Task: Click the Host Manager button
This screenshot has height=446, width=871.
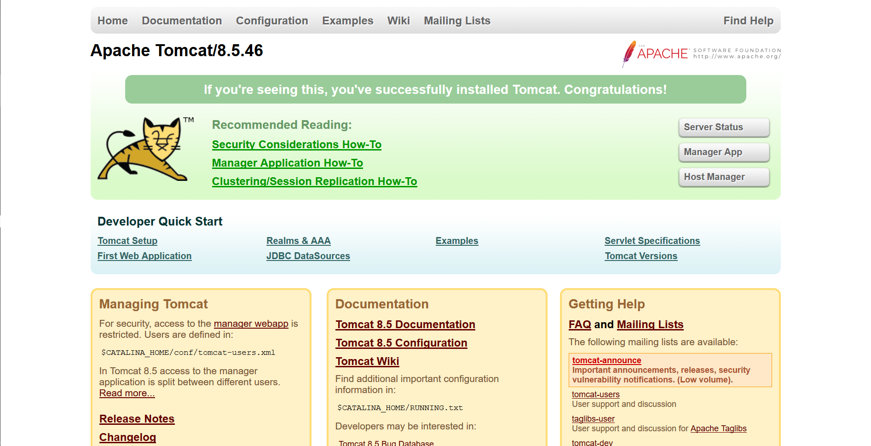Action: (724, 177)
